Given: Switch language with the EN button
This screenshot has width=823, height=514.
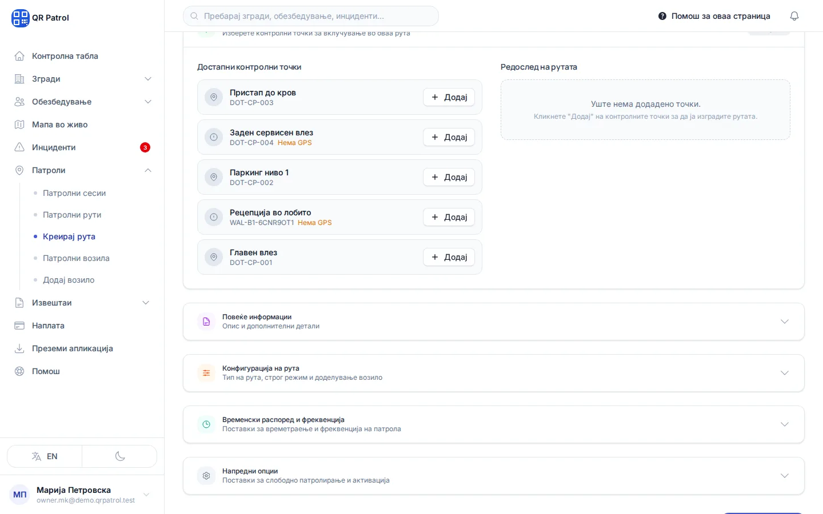Looking at the screenshot, I should (45, 456).
